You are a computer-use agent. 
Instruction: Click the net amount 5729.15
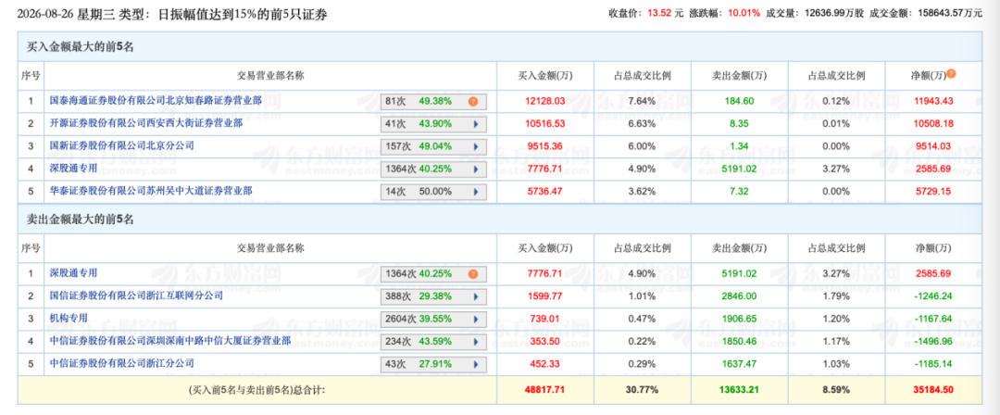933,190
